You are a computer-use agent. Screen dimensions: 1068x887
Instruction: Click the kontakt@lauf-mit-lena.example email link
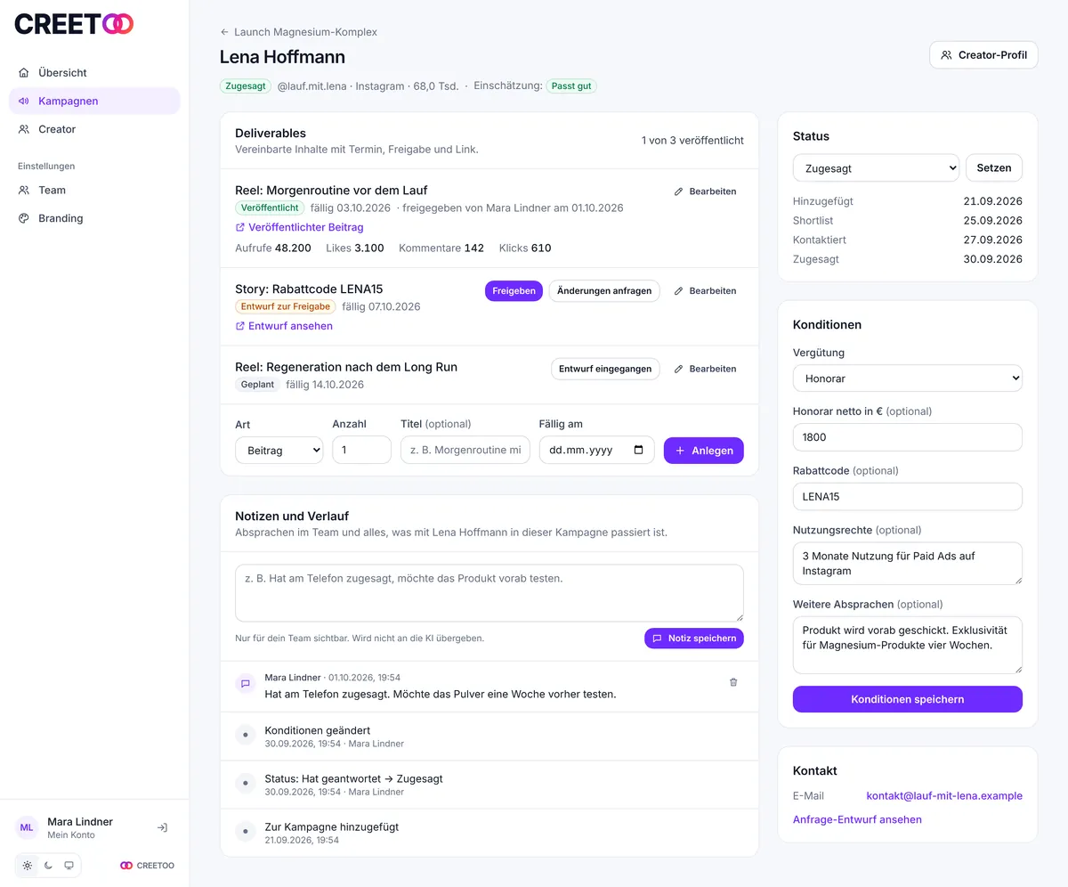pyautogui.click(x=944, y=796)
